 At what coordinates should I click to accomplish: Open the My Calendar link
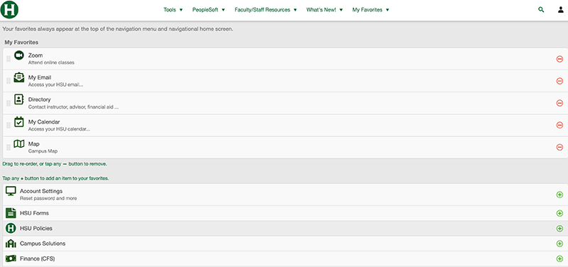tap(44, 121)
